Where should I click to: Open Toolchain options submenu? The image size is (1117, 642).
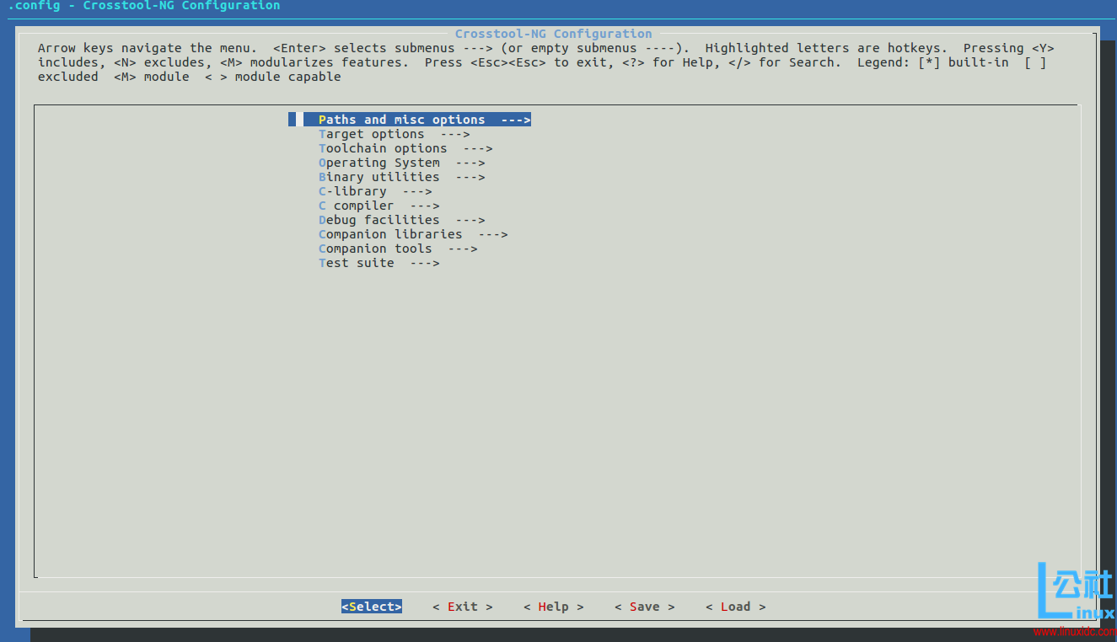[x=405, y=148]
